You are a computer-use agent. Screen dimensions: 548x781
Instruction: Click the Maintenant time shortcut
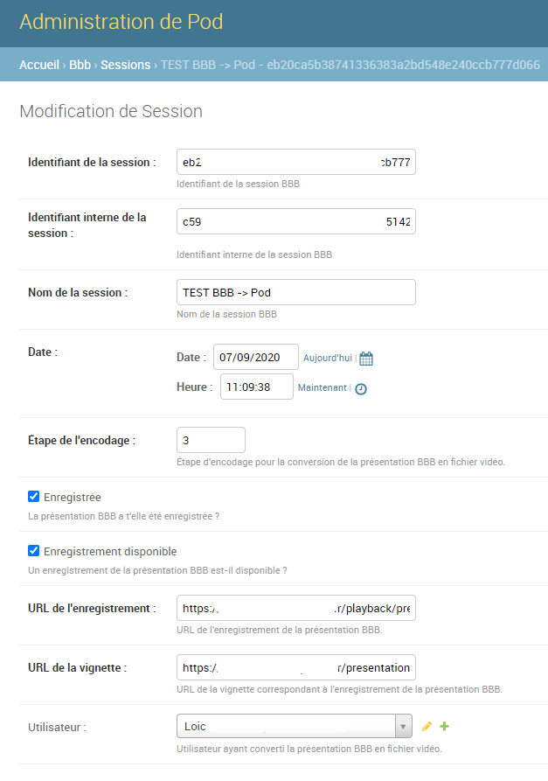[x=322, y=387]
